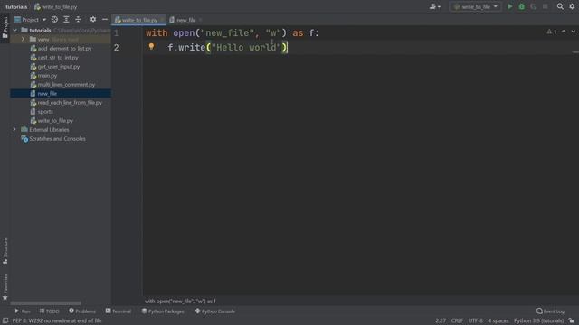Expand External Libraries node
This screenshot has height=325, width=579.
14,130
